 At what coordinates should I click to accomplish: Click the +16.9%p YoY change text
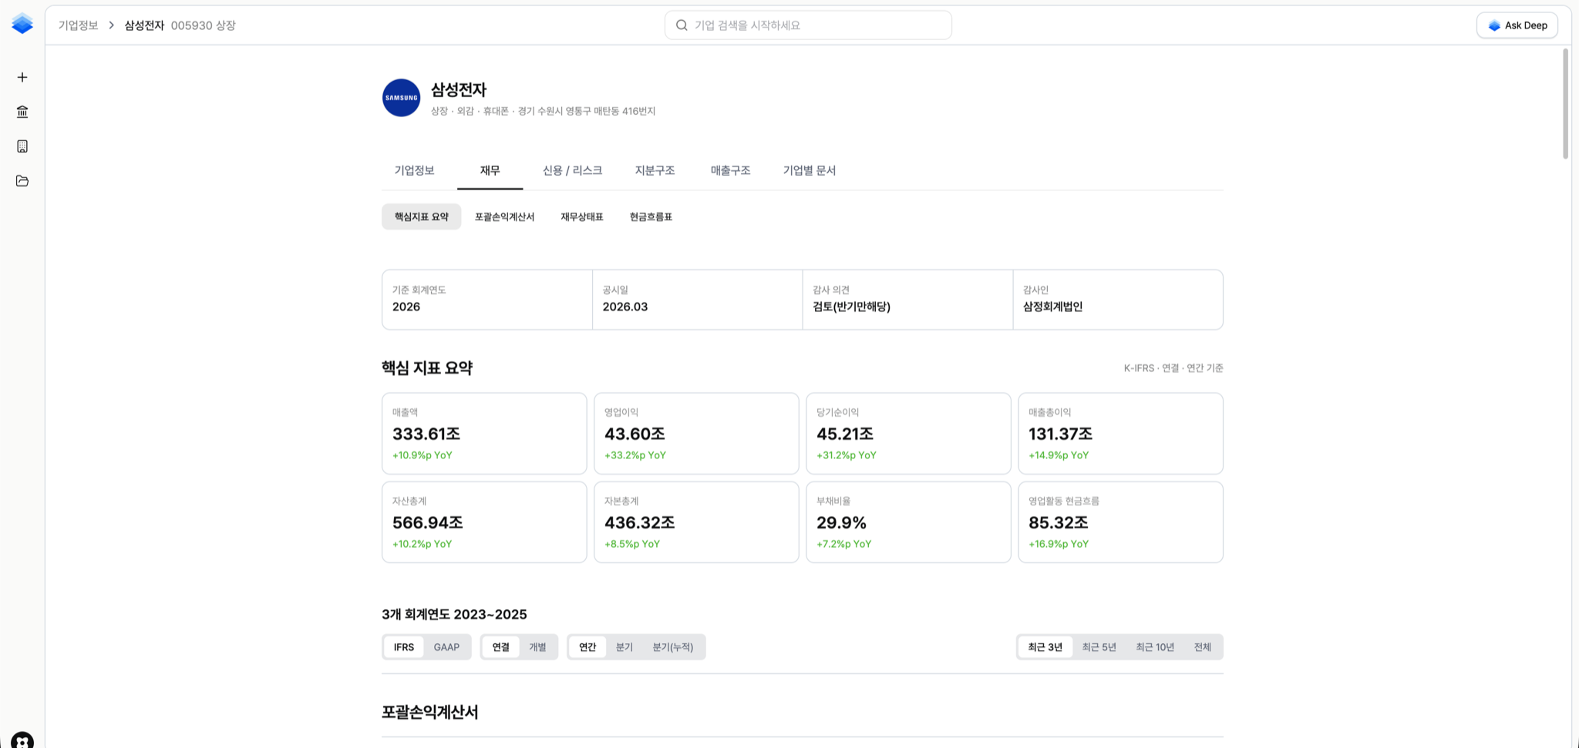tap(1059, 544)
